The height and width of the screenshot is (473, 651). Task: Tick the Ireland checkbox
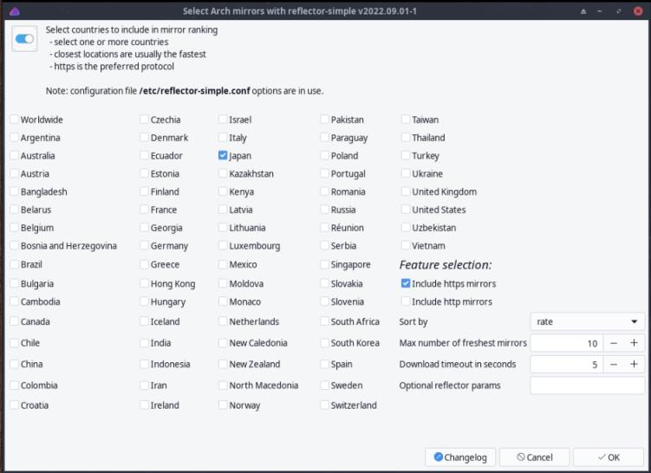click(x=144, y=405)
